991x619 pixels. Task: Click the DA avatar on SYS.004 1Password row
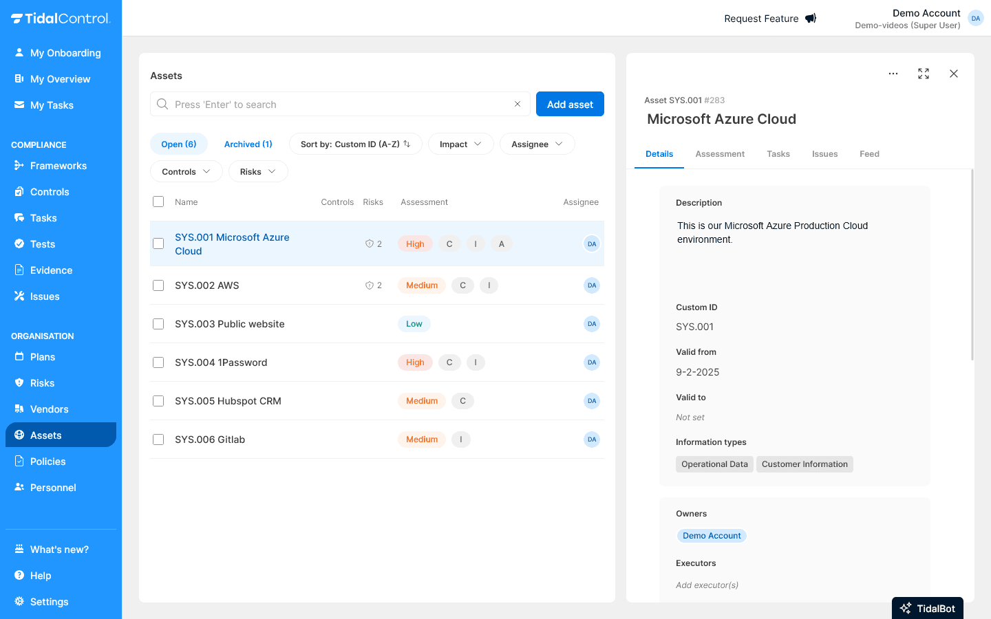click(x=591, y=362)
